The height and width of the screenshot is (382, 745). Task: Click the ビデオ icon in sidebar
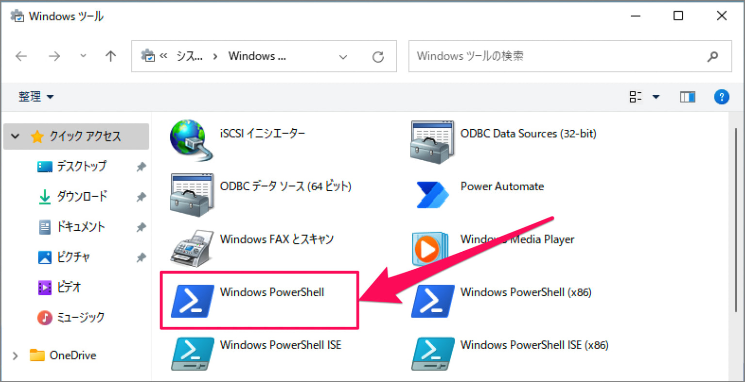coord(45,288)
